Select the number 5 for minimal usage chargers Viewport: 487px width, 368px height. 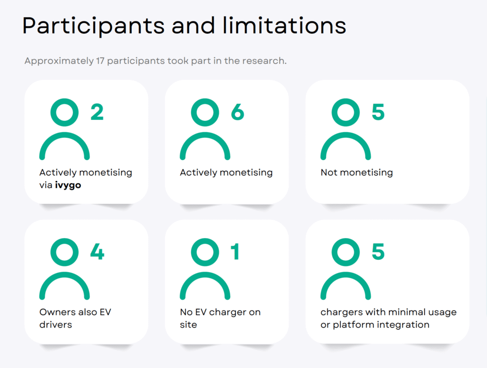point(378,251)
